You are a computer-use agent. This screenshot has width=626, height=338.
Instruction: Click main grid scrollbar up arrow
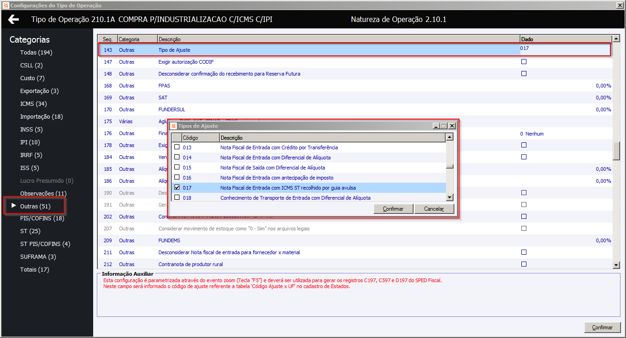[x=616, y=39]
